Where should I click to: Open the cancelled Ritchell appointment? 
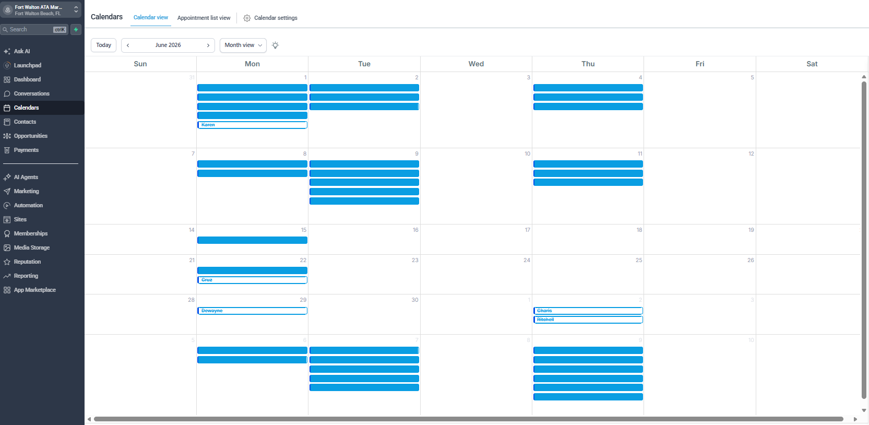point(588,320)
